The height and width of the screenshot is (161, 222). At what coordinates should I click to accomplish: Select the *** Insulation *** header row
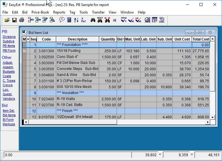click(x=116, y=93)
